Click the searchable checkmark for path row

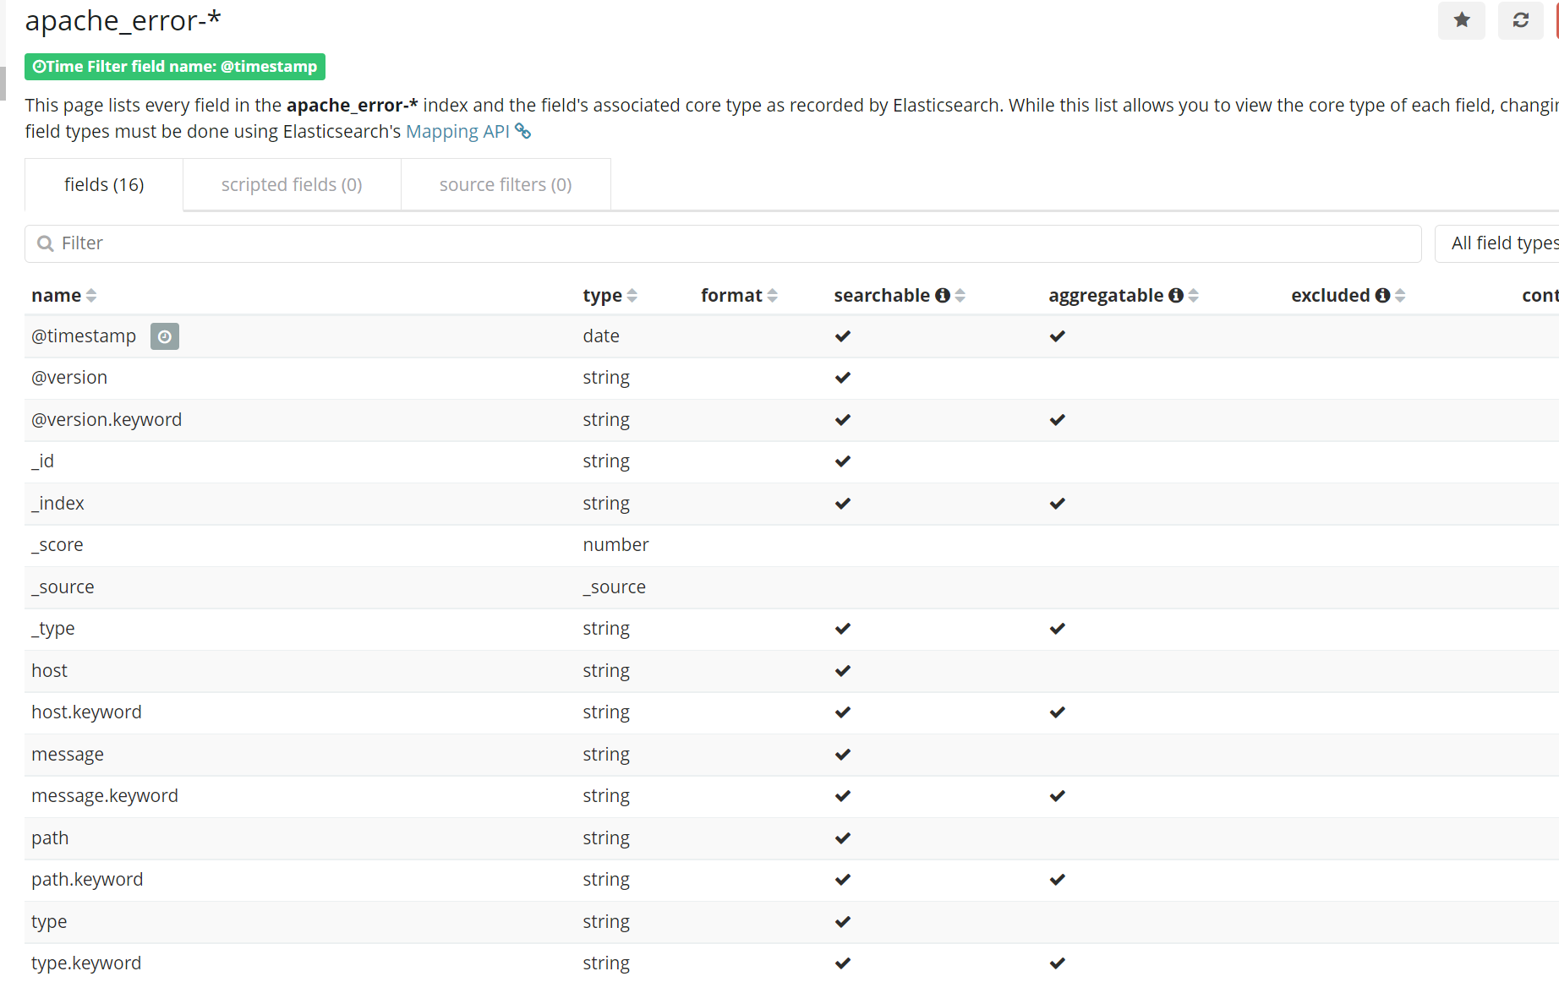(843, 838)
